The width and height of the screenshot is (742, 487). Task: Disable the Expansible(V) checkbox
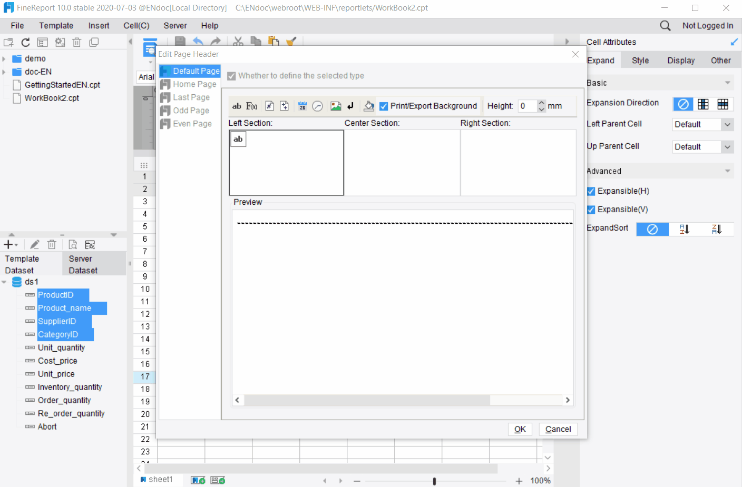click(591, 209)
